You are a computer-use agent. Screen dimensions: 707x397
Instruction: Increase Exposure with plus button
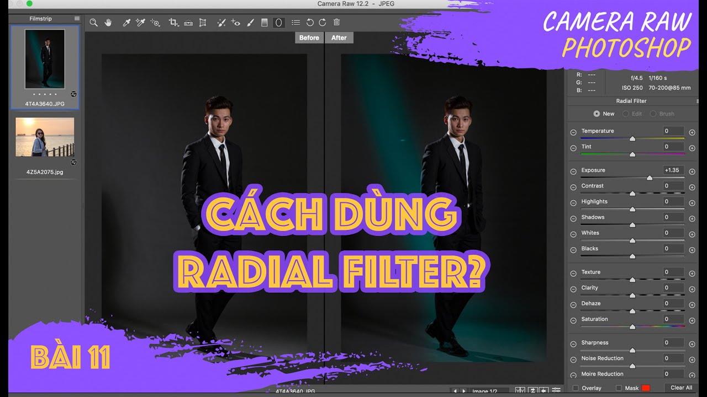(692, 171)
